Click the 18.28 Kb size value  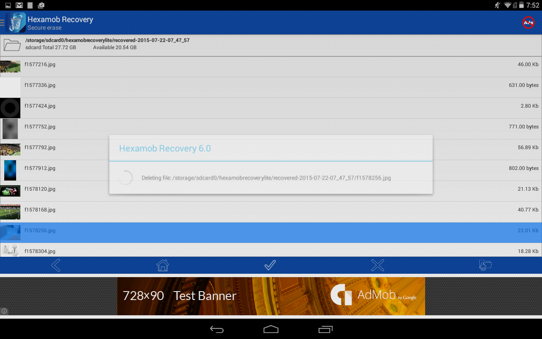528,251
